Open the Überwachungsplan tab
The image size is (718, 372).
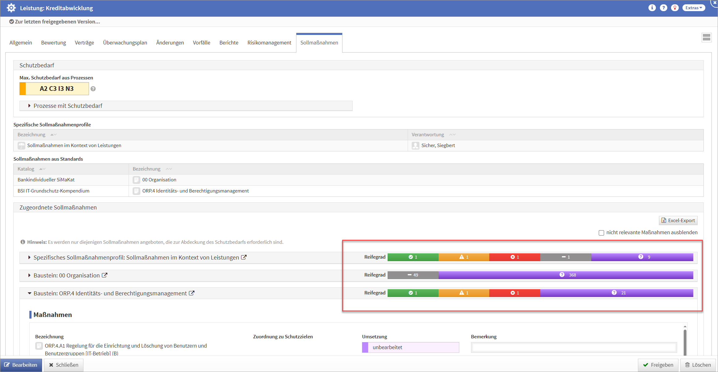[x=125, y=43]
